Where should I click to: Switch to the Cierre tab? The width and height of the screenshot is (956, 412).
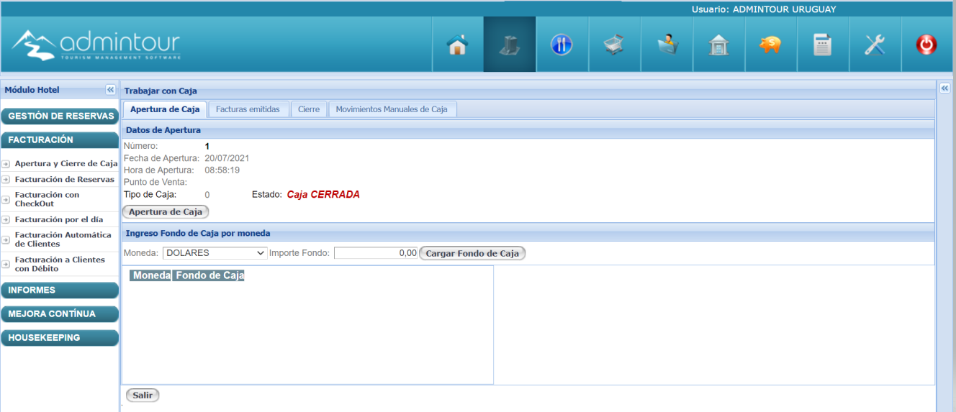click(x=309, y=109)
